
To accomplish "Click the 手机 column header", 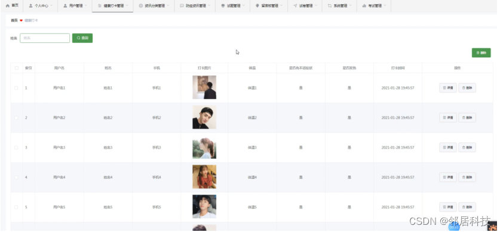I will tap(157, 68).
